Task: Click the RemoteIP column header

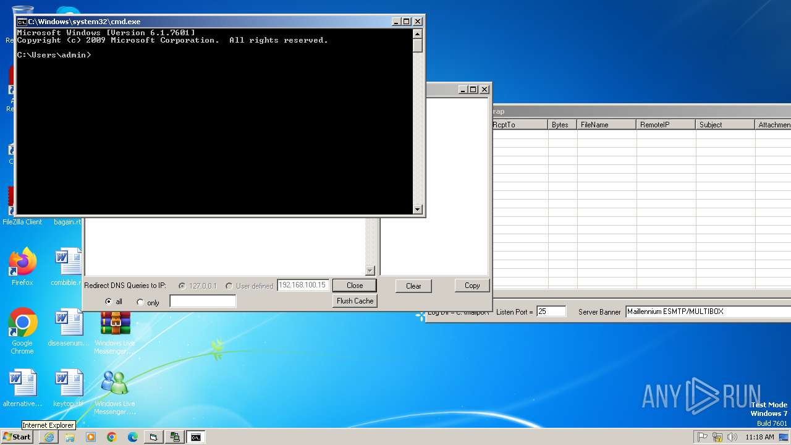Action: click(x=666, y=125)
